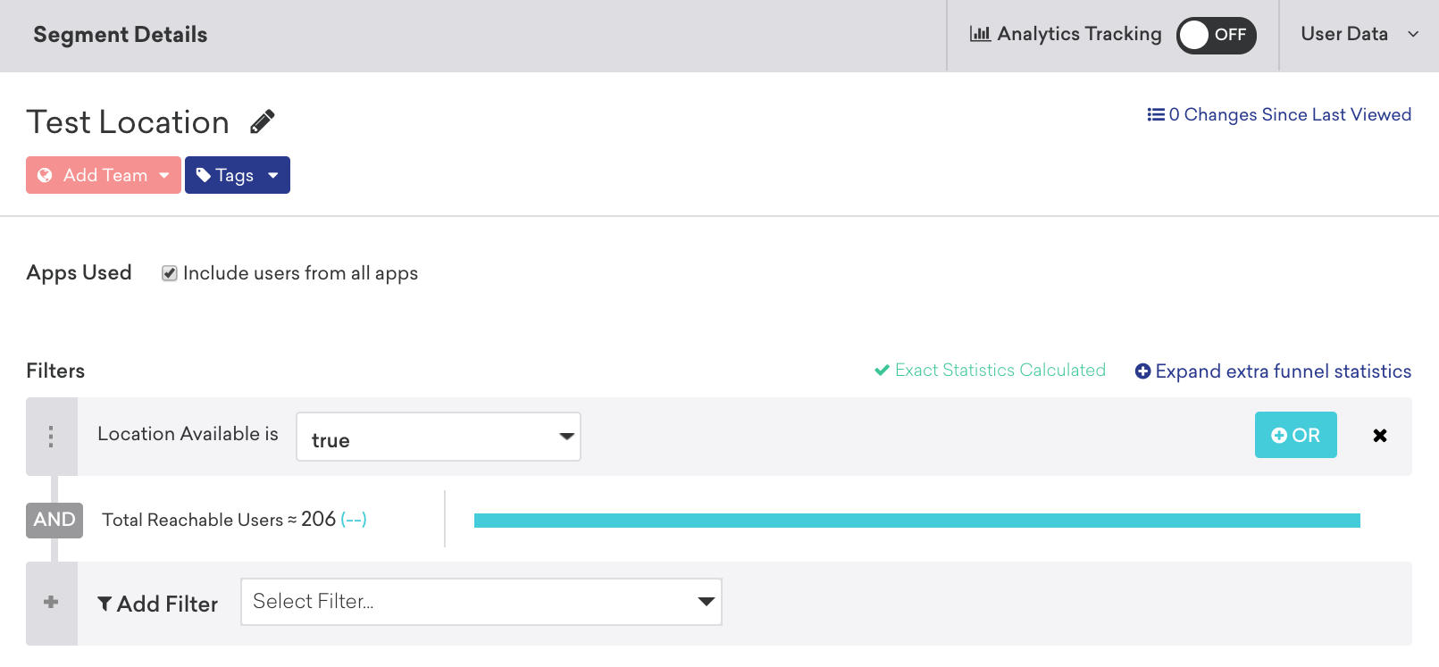Edit segment name with pencil icon
The image size is (1439, 667).
[x=262, y=121]
